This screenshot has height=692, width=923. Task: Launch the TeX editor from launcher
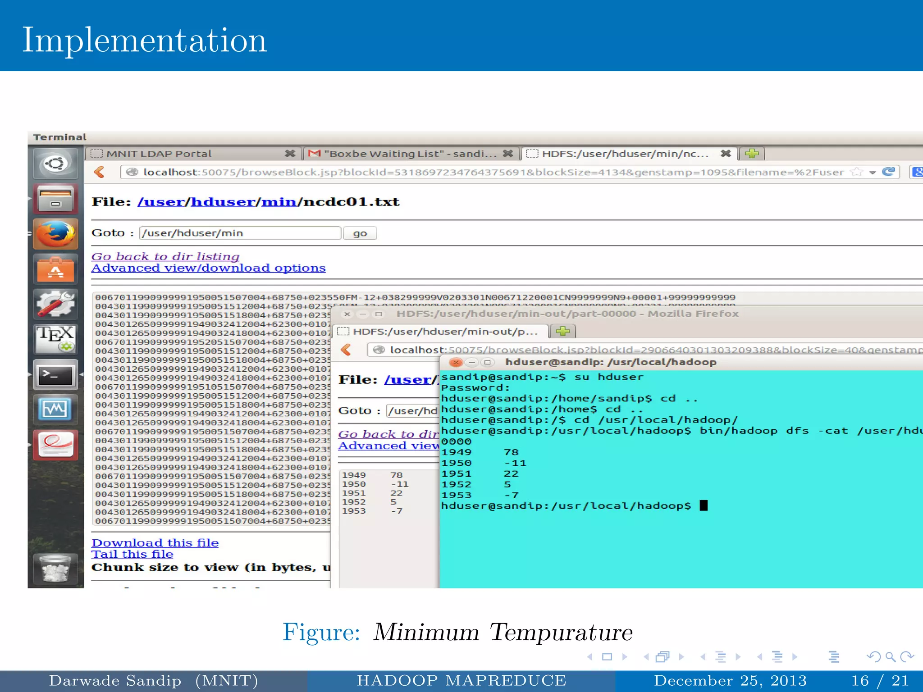[55, 340]
